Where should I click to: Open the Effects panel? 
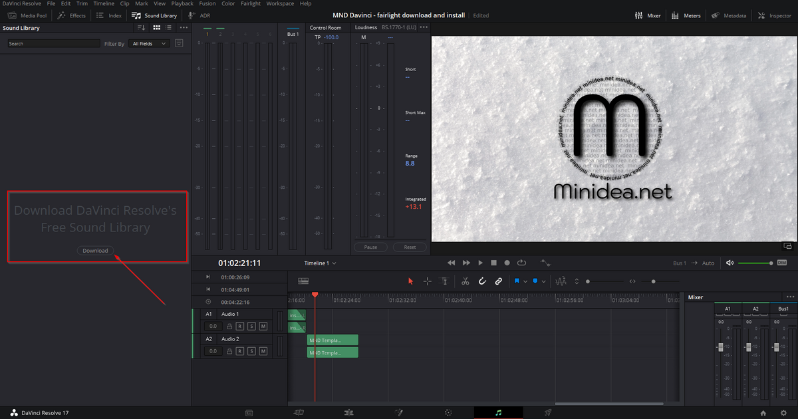[72, 15]
